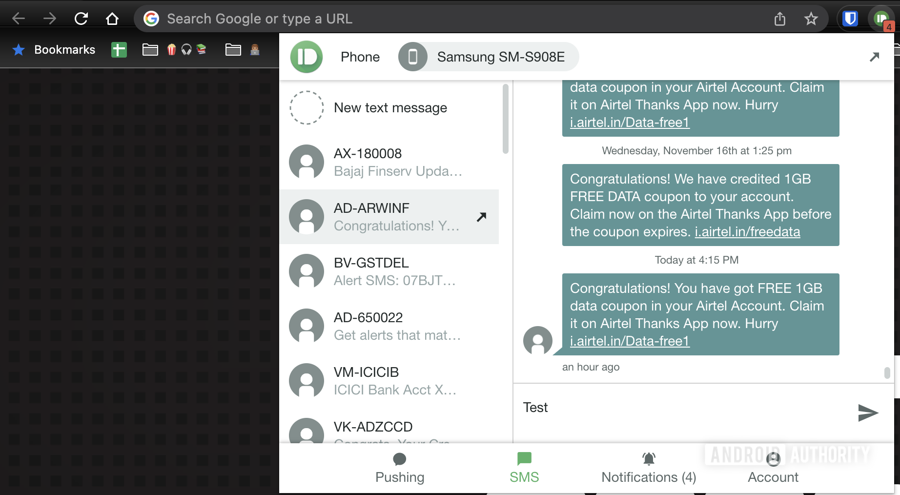Open the Pushbullet extension icon with badge 4

882,20
